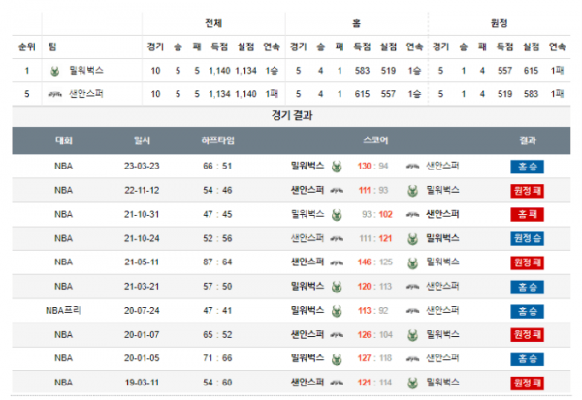The width and height of the screenshot is (582, 400).
Task: Click the 스코어 column header
Action: 375,140
